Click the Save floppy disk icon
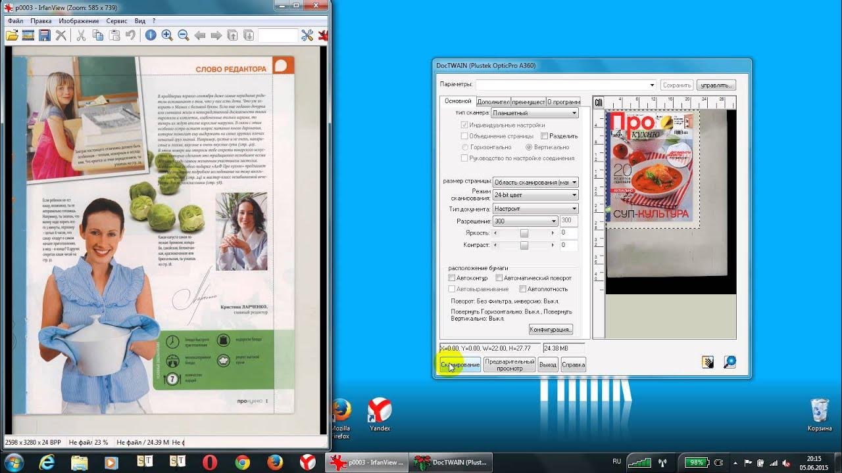This screenshot has height=473, width=842. (x=45, y=35)
